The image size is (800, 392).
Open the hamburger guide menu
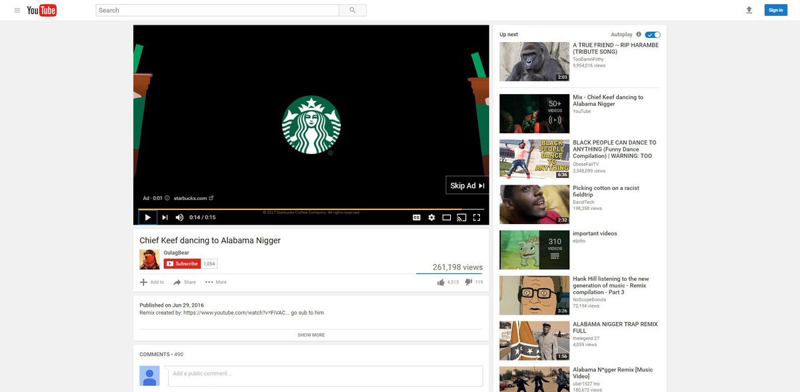coord(17,10)
